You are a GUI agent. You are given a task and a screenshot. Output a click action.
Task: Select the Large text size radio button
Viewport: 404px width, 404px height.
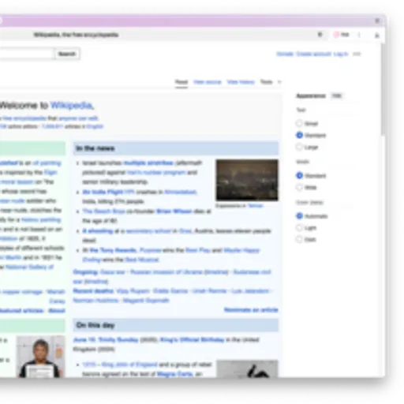pyautogui.click(x=299, y=147)
